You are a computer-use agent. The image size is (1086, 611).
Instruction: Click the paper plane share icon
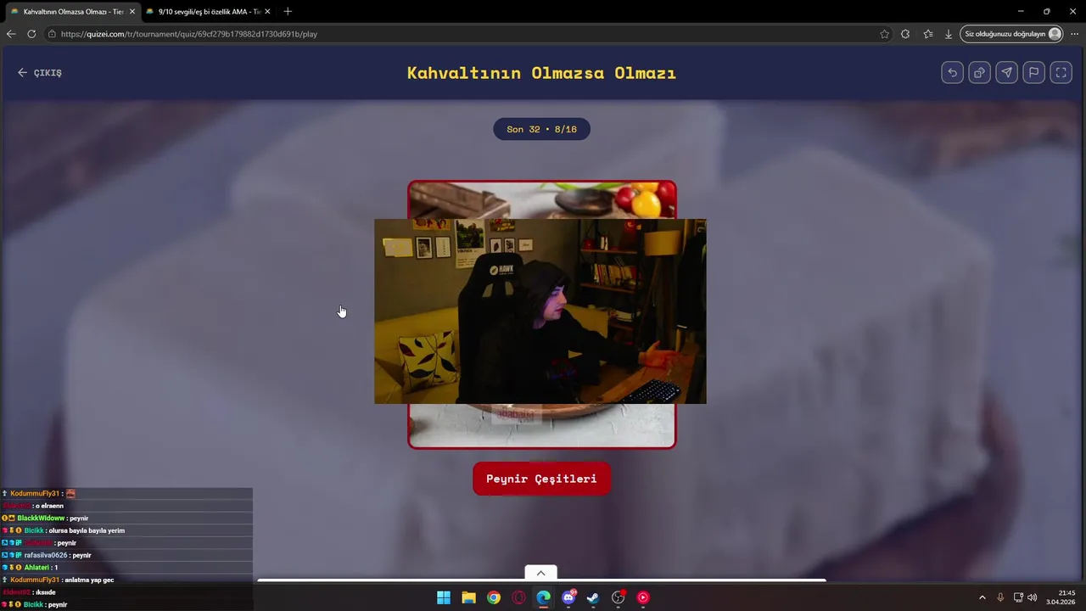[x=1006, y=73]
